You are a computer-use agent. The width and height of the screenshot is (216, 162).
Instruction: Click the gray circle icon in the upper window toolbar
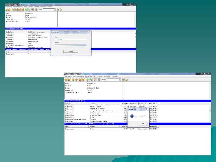coord(36,10)
